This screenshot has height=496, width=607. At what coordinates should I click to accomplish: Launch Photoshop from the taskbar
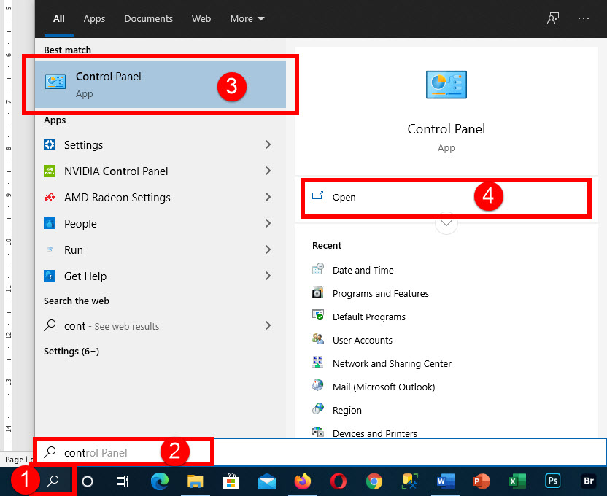pyautogui.click(x=553, y=481)
